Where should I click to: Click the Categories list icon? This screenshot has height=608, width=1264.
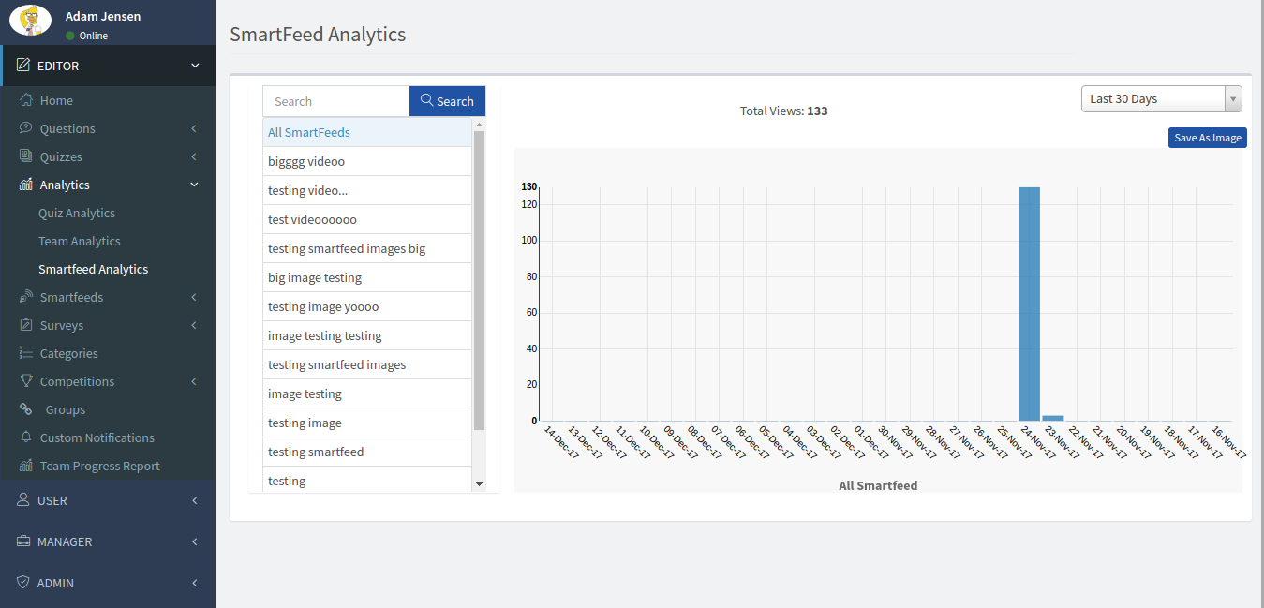coord(26,353)
